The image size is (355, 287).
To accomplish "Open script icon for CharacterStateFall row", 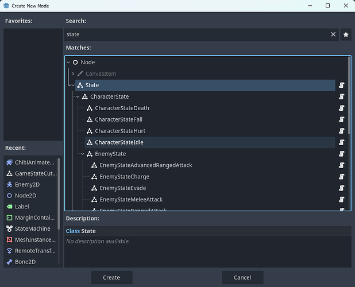I will point(341,119).
